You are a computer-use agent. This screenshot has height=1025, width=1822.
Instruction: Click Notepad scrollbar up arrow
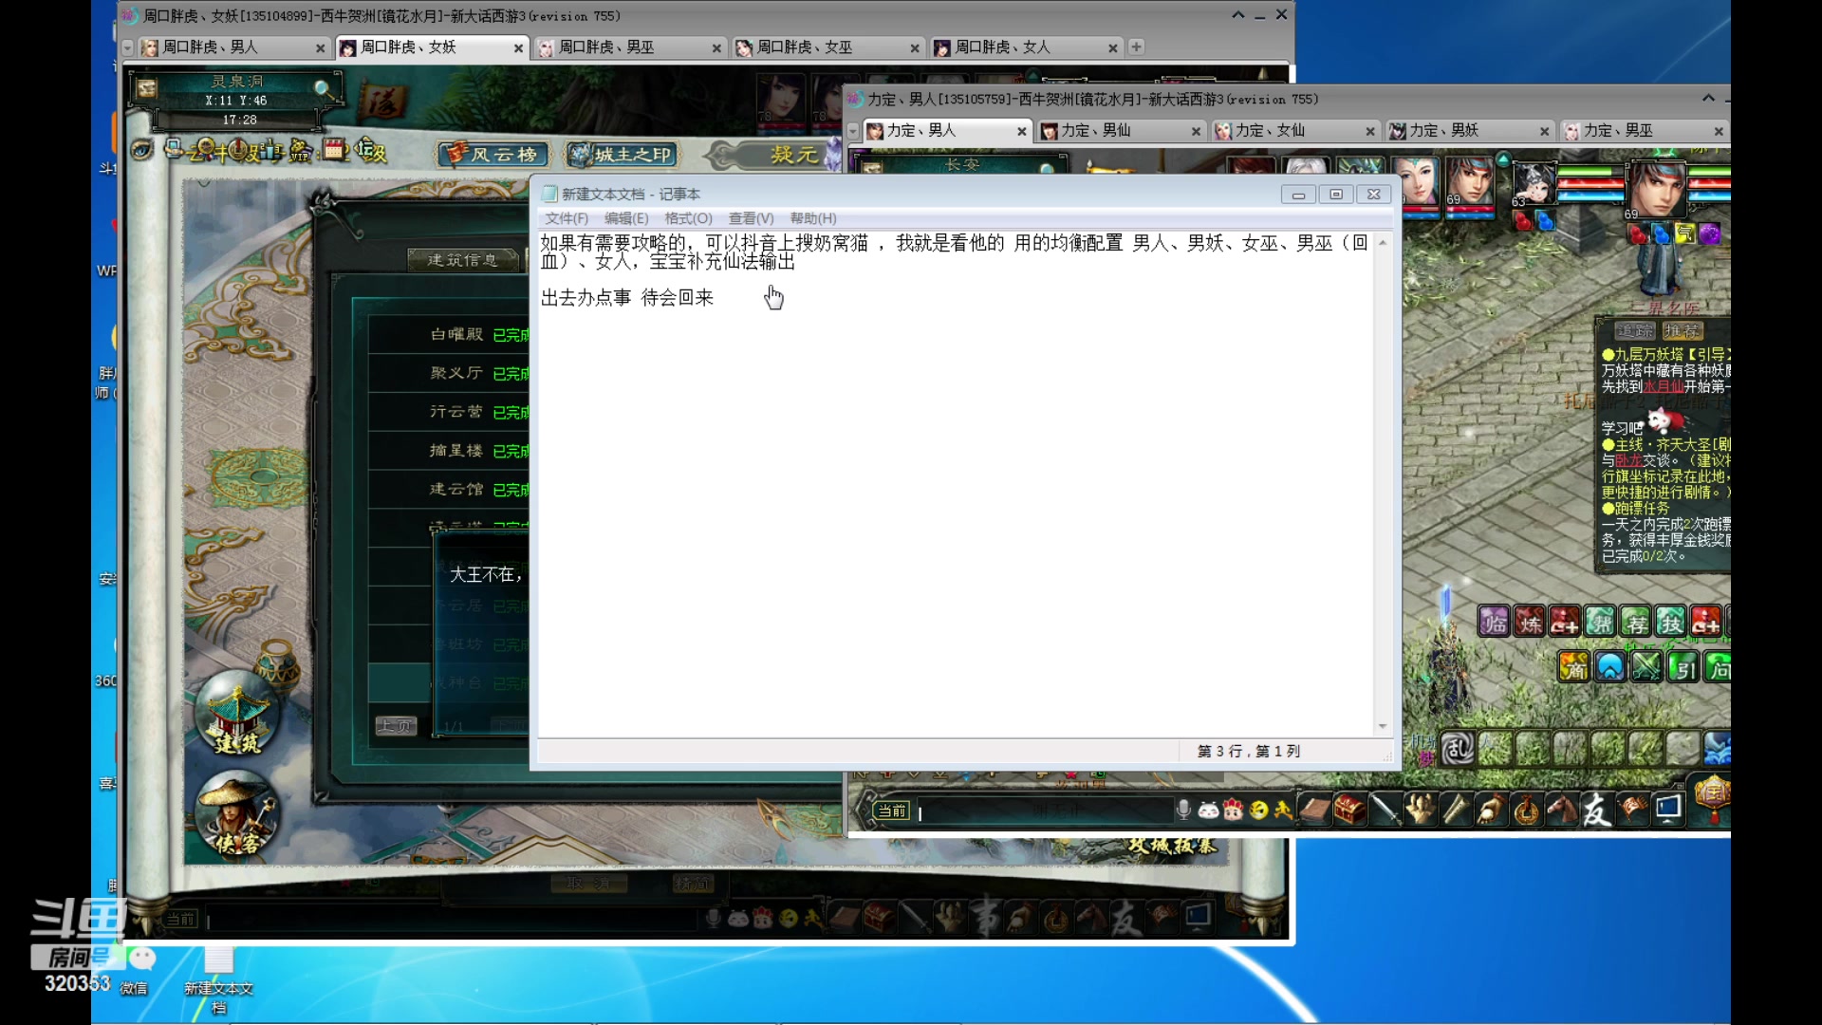pyautogui.click(x=1383, y=243)
